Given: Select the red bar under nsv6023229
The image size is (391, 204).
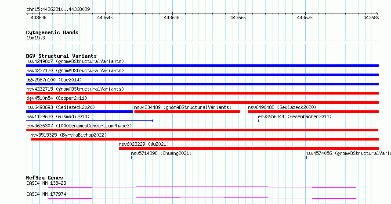Looking at the screenshot, I should pos(249,148).
